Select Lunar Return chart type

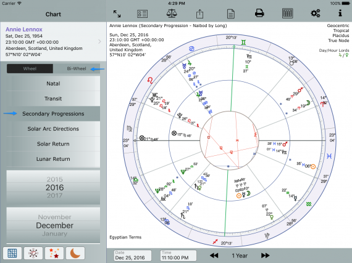[53, 159]
